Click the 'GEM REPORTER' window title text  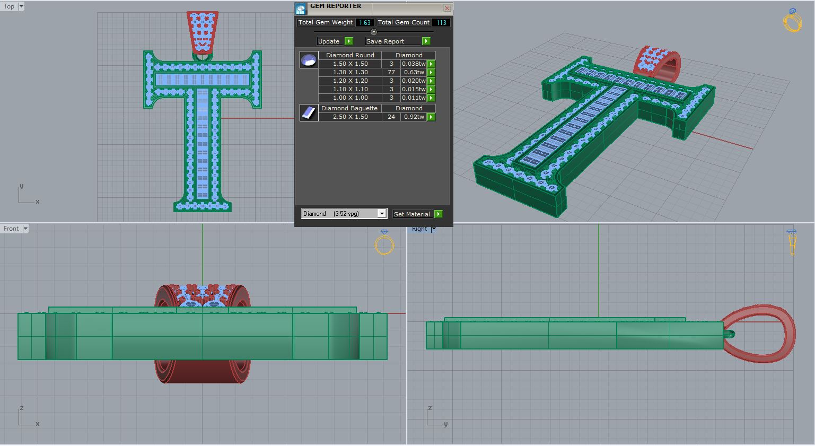point(336,6)
